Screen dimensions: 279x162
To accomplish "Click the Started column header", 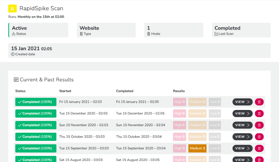I will click(x=65, y=91).
